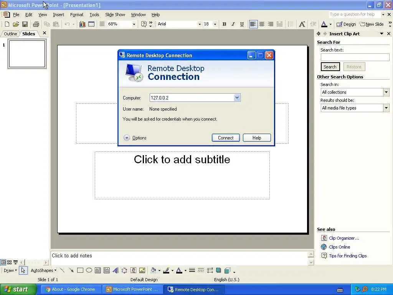The height and width of the screenshot is (295, 393).
Task: Toggle Underline formatting
Action: click(242, 24)
